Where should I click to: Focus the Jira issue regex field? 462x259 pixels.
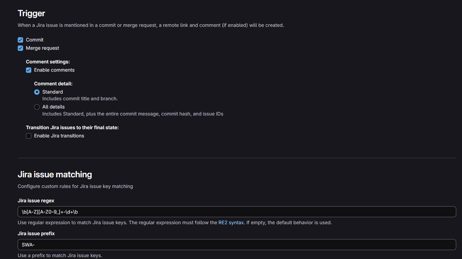(237, 212)
